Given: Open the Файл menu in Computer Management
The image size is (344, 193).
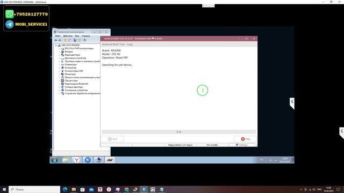Looking at the screenshot, I should pos(58,36).
